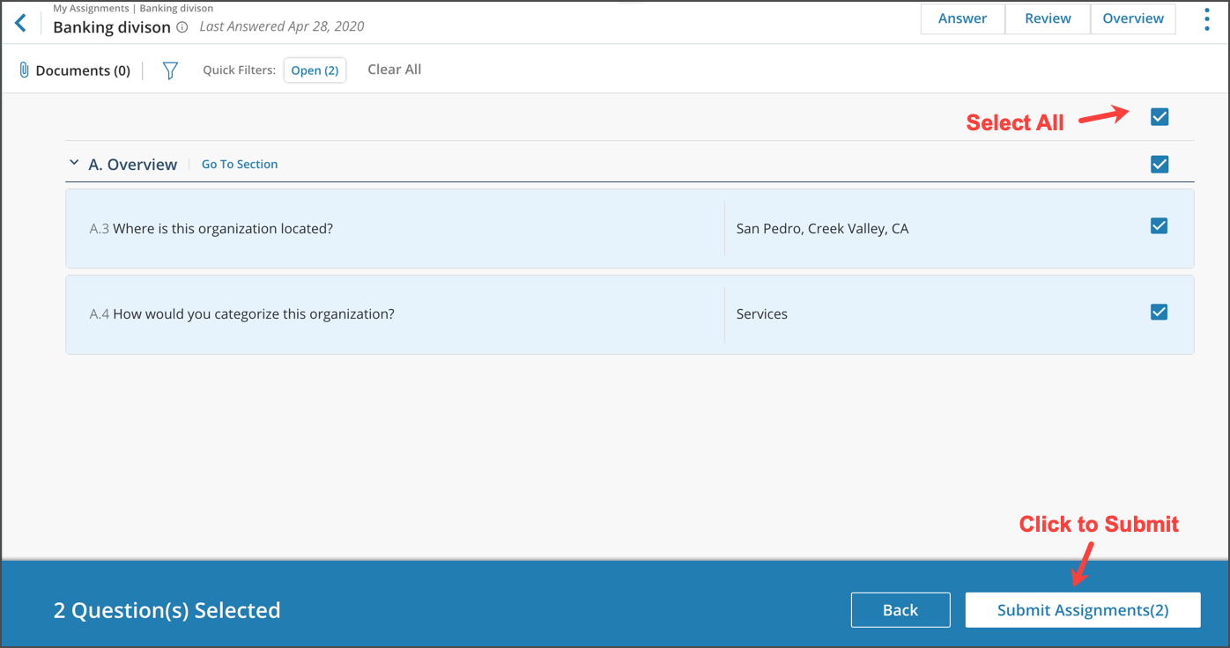Click the answer 'San Pedro, Creek Valley, CA'
Screen dimensions: 1230x648
[822, 229]
